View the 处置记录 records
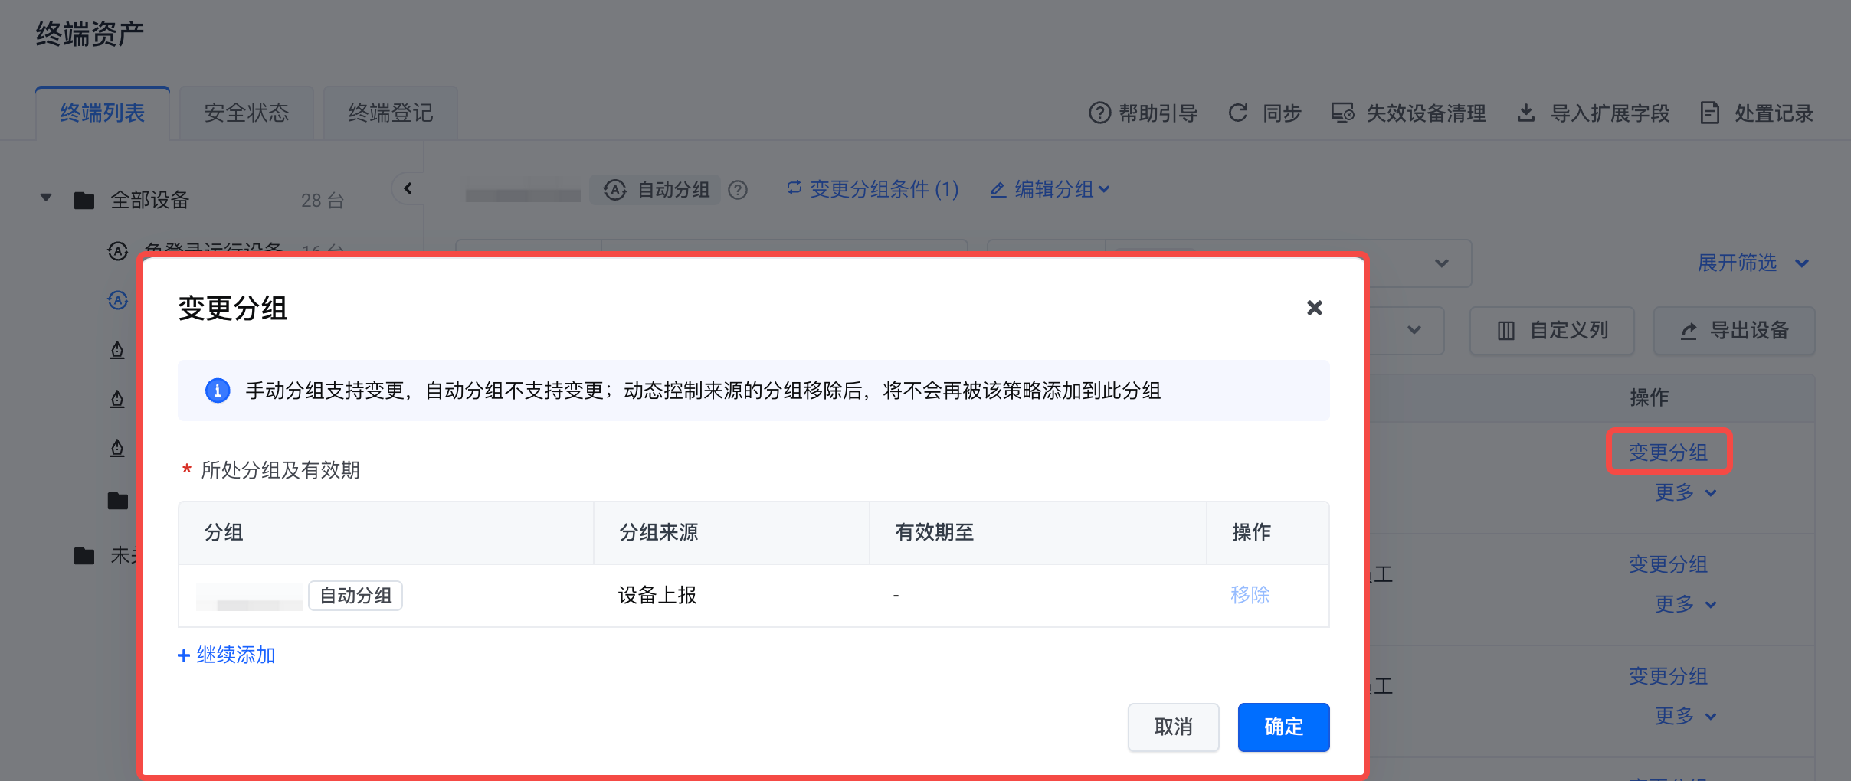Image resolution: width=1851 pixels, height=781 pixels. point(1757,113)
